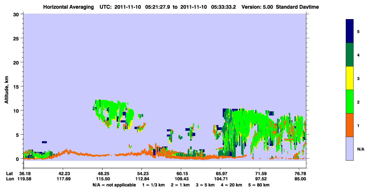Click the 25 tick label on altitude axis
376x193 pixels.
click(16, 38)
